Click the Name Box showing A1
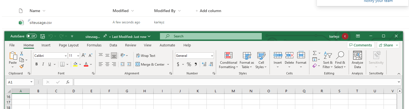409x109 pixels. [20, 82]
